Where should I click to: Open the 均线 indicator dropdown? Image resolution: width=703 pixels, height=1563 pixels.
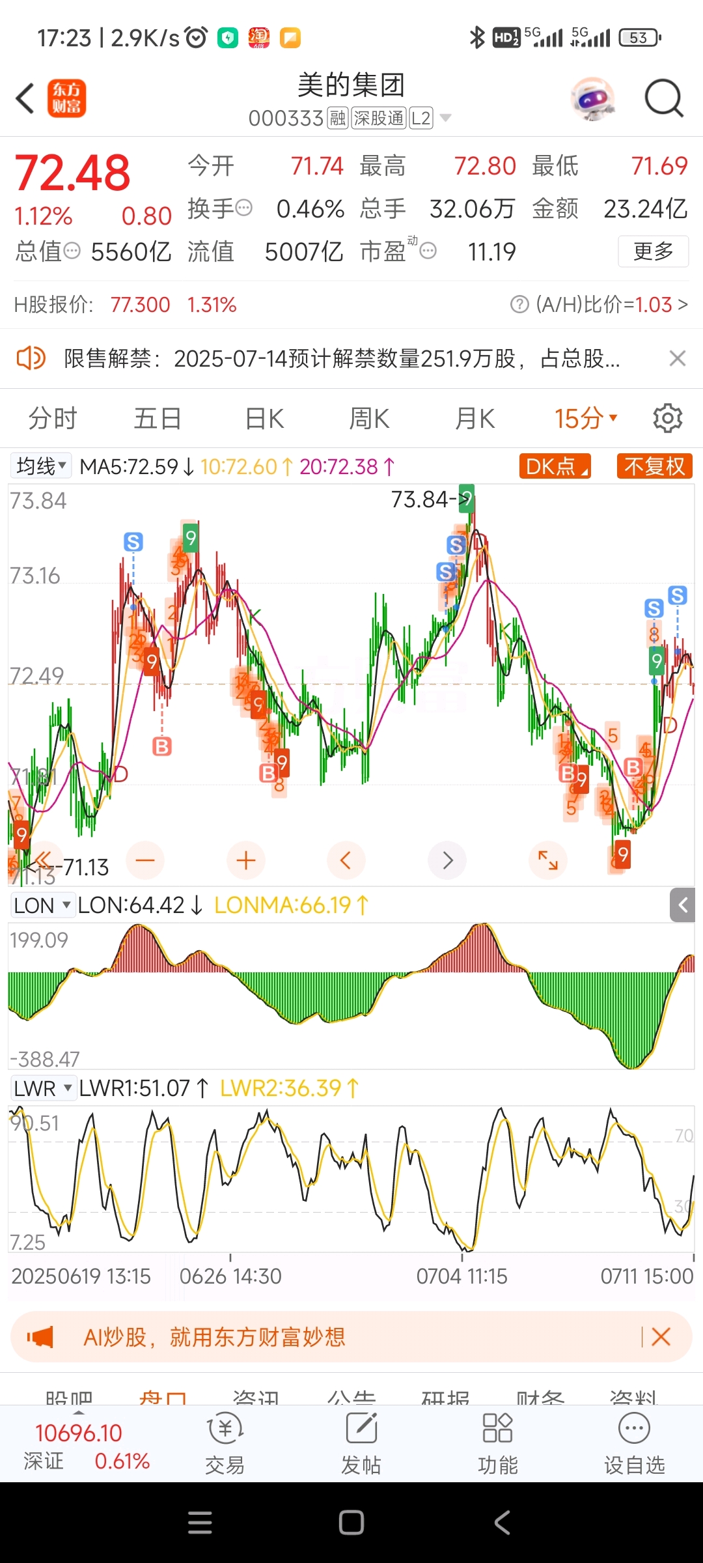pyautogui.click(x=41, y=466)
